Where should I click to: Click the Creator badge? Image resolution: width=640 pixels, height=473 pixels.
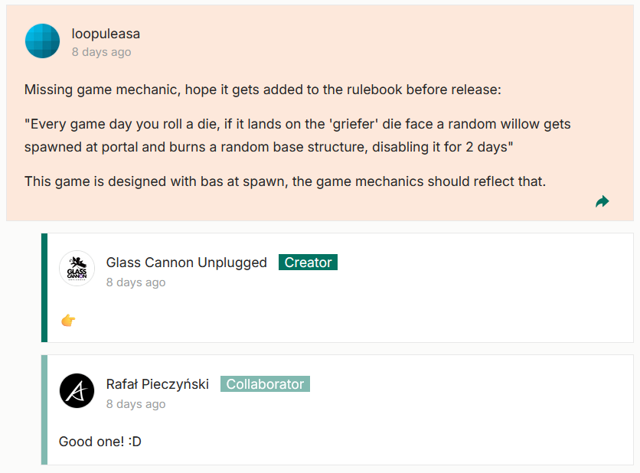click(308, 263)
